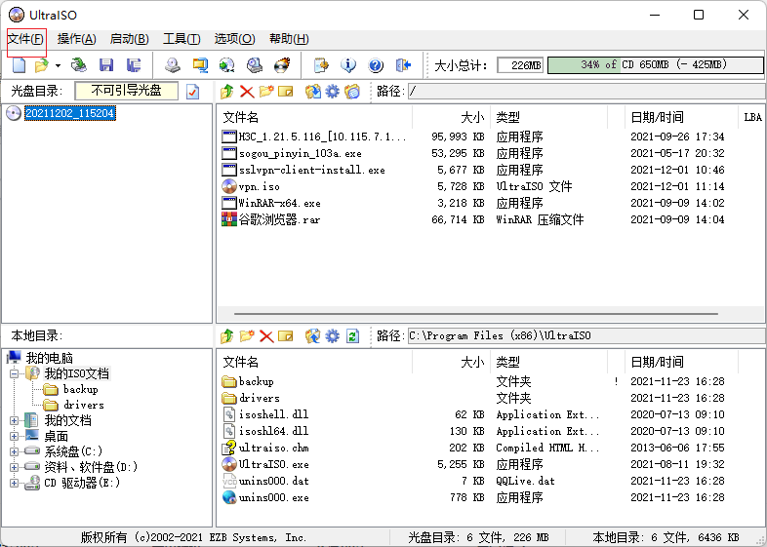The image size is (767, 547).
Task: Select the drivers folder in local tree
Action: 84,406
